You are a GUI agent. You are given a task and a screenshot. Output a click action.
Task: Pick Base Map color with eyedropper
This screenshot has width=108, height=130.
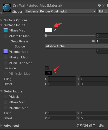(55, 30)
